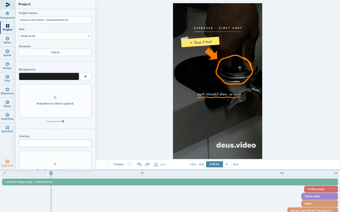340x212 pixels.
Task: Select the Check done timeline clip
Action: coord(320,196)
